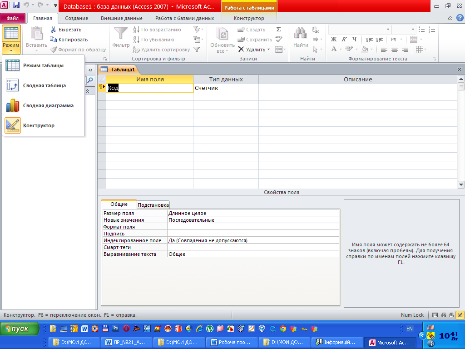Collapse the navigation pane with chevron button
This screenshot has width=465, height=349.
click(90, 70)
